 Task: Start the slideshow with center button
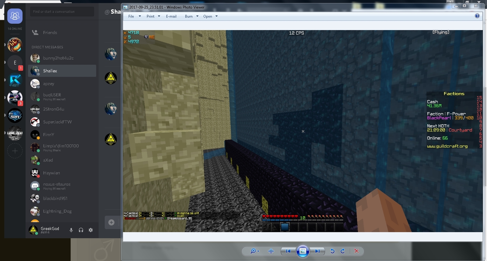[303, 251]
